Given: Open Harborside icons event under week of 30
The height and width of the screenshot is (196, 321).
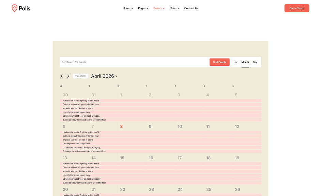Looking at the screenshot, I should coord(160,101).
